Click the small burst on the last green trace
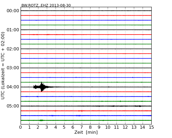 point(41,120)
